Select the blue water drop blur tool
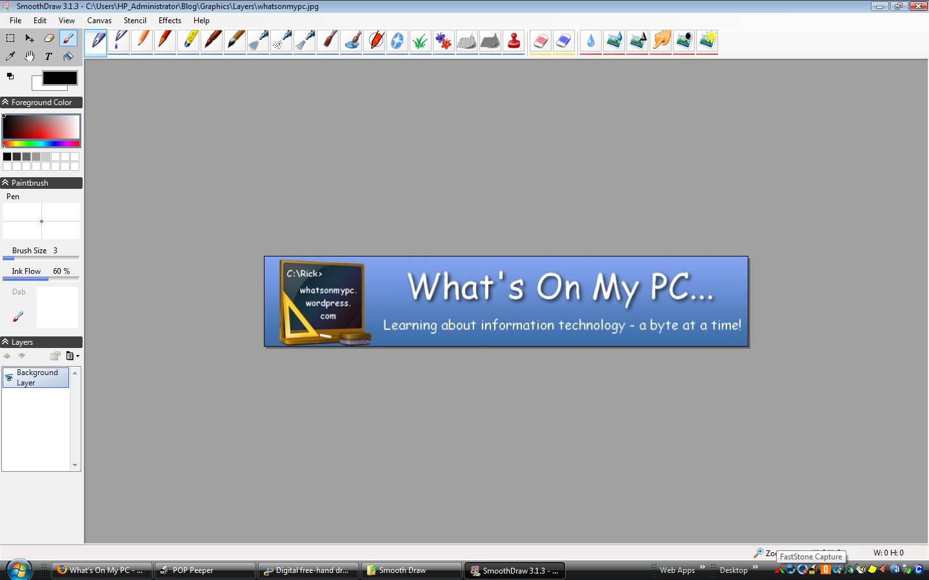 coord(590,41)
